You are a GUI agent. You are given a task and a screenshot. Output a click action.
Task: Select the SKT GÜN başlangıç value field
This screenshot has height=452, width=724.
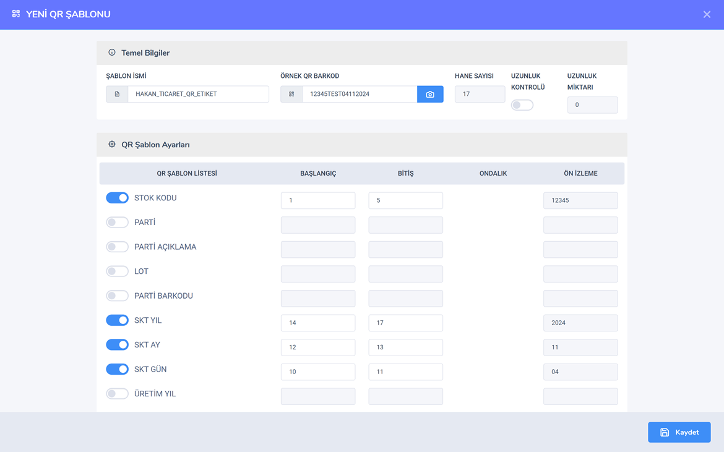tap(318, 372)
